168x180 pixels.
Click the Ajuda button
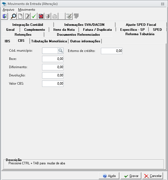pyautogui.click(x=109, y=176)
